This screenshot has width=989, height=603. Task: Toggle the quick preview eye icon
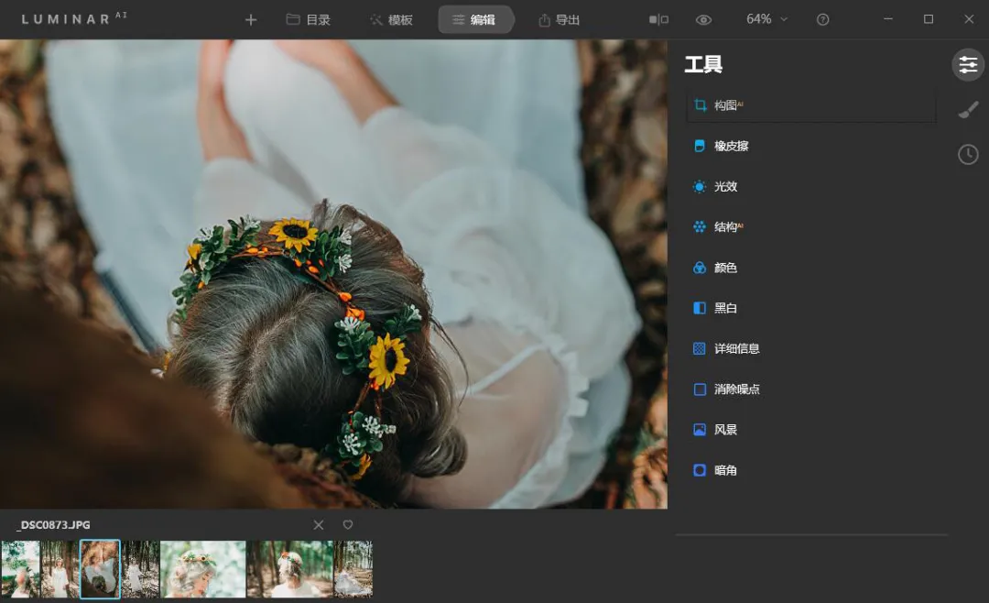(703, 18)
